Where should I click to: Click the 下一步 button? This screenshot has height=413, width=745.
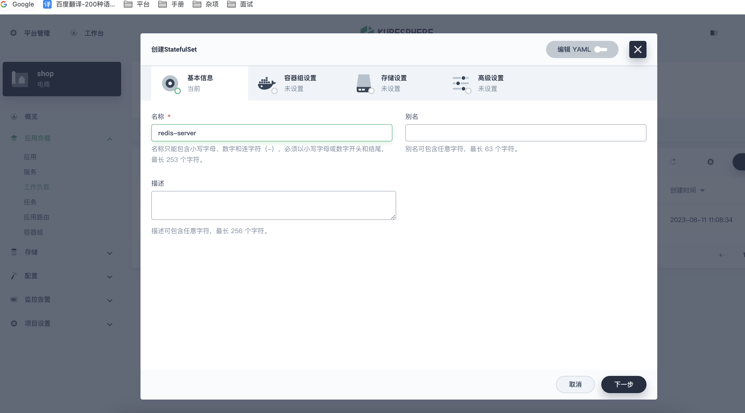tap(624, 384)
